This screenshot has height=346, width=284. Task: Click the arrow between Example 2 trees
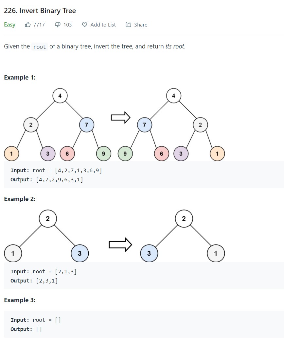[x=120, y=245]
